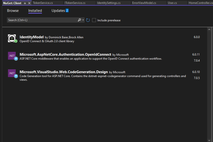213x142 pixels.
Task: Open the HomeController.cs document tab
Action: tap(200, 3)
